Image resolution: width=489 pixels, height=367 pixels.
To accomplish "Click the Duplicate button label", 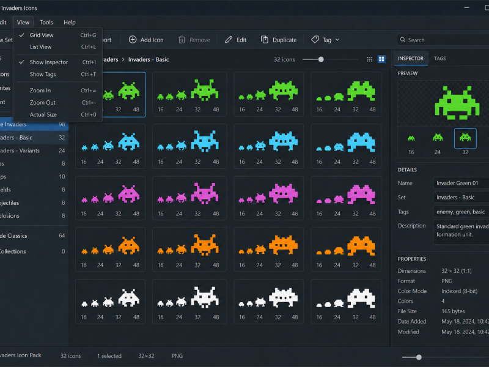I will pyautogui.click(x=284, y=40).
